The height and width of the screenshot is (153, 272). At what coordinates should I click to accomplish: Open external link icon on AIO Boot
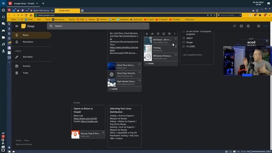(176, 39)
